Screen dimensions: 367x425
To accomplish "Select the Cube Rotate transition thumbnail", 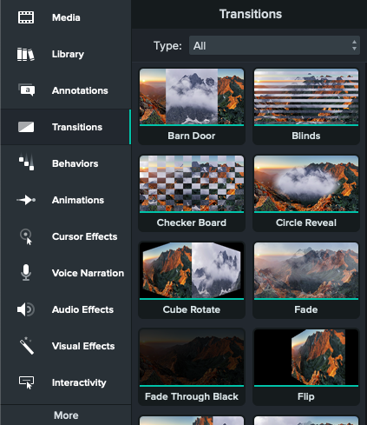I will 192,270.
